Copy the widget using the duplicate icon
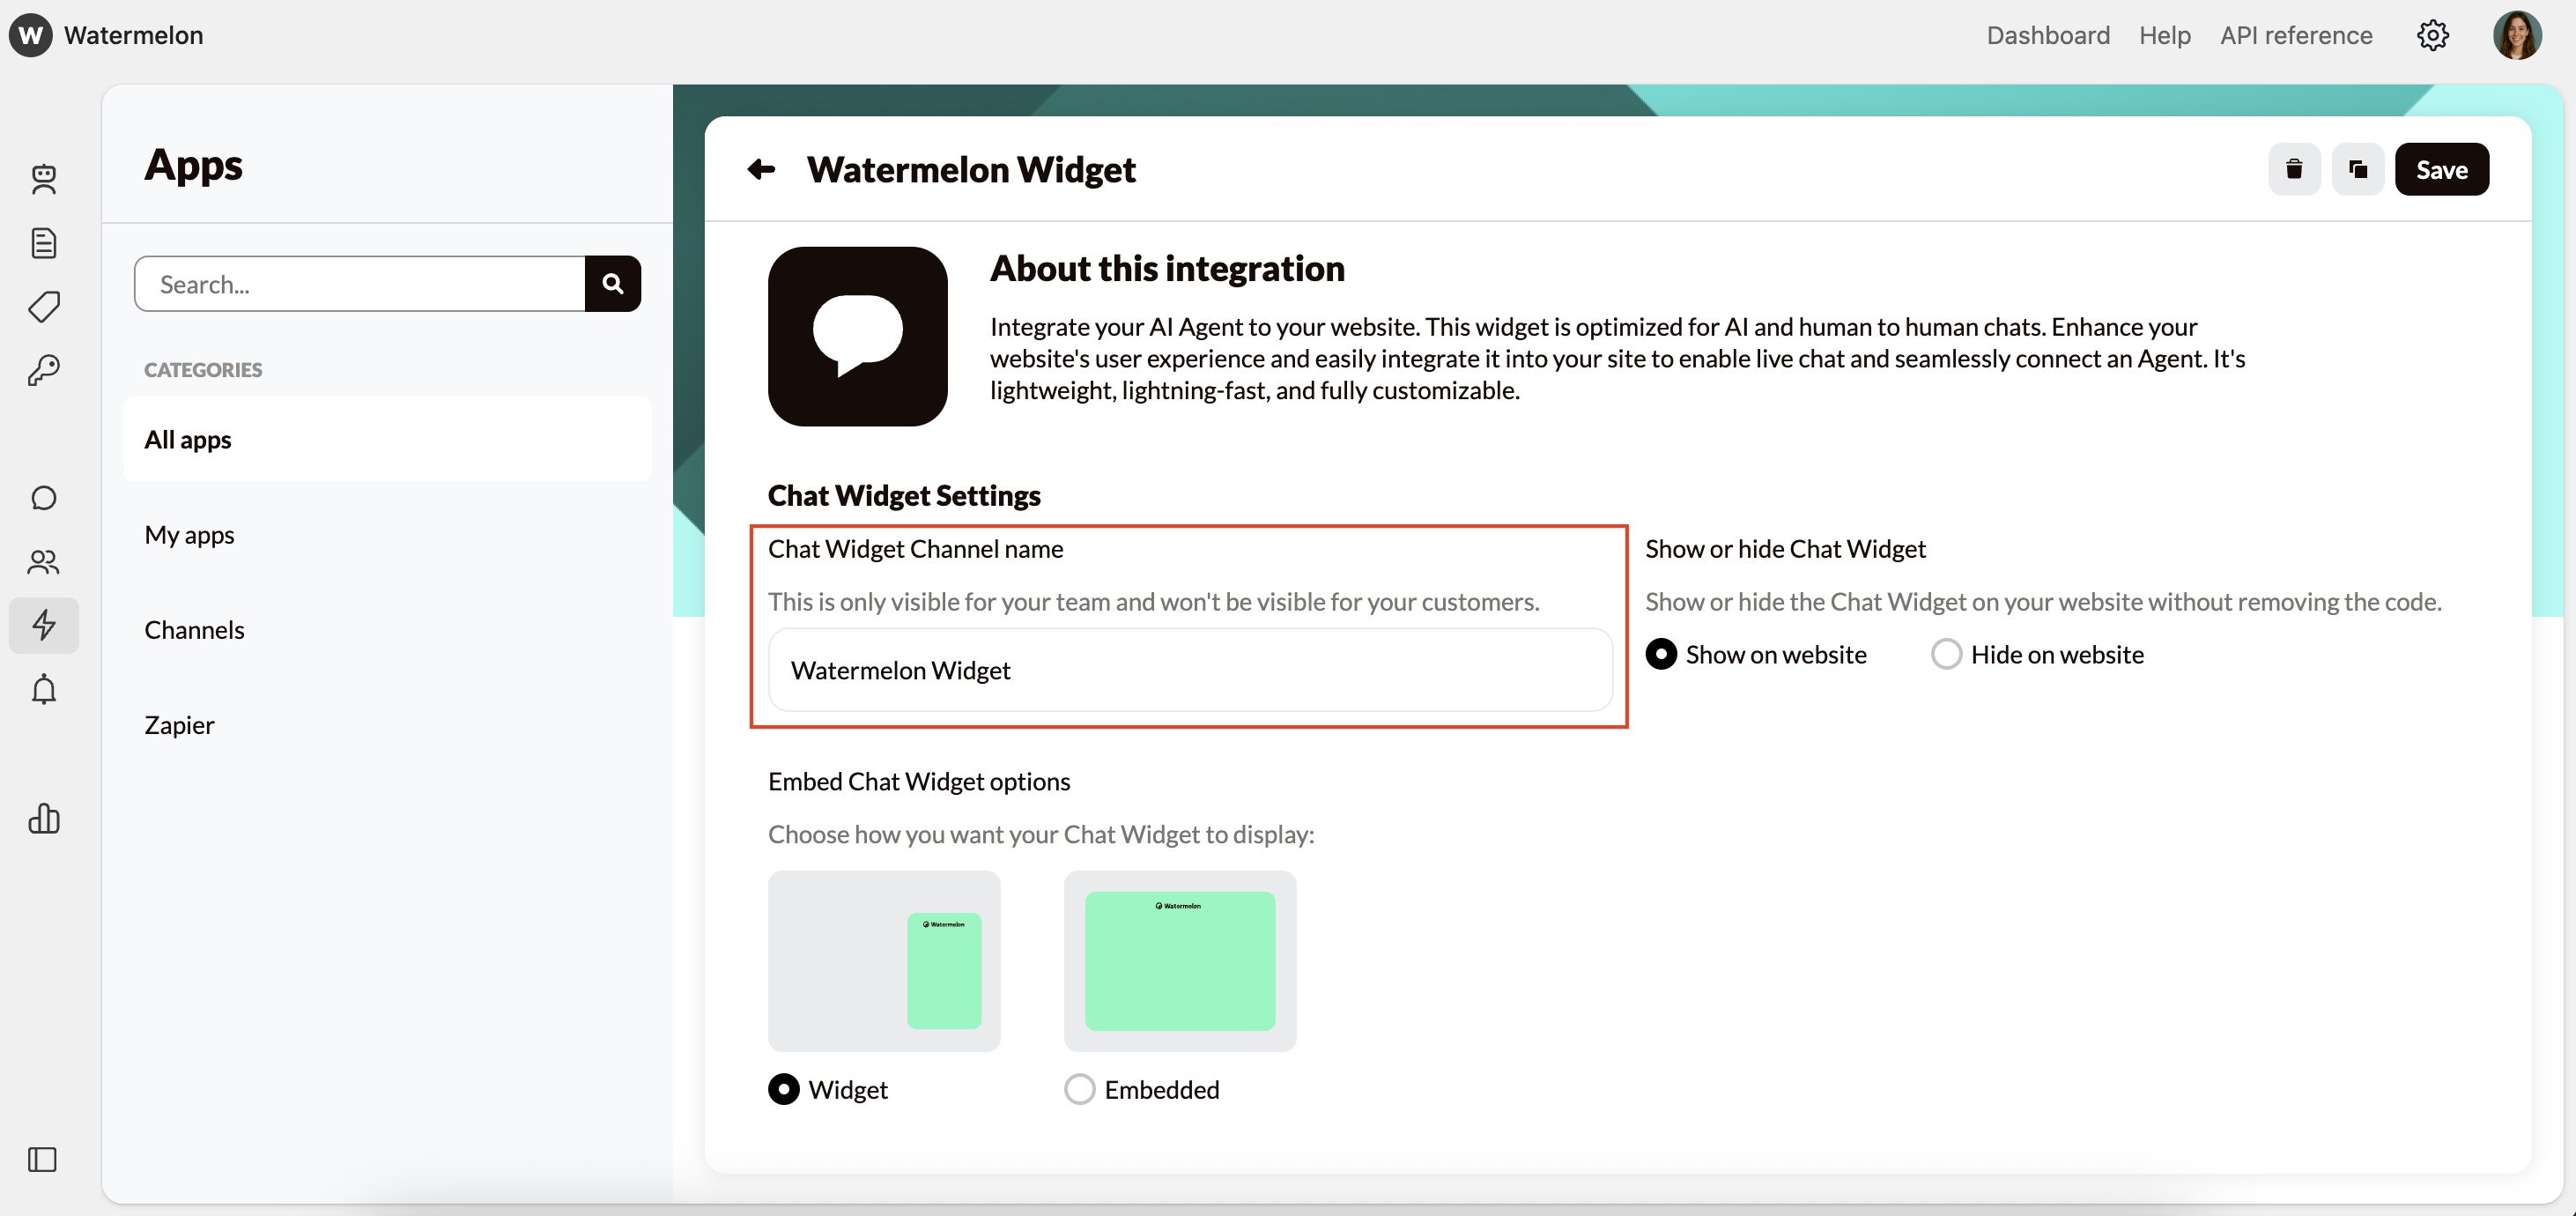Screen dimensions: 2576x1216 (2358, 169)
